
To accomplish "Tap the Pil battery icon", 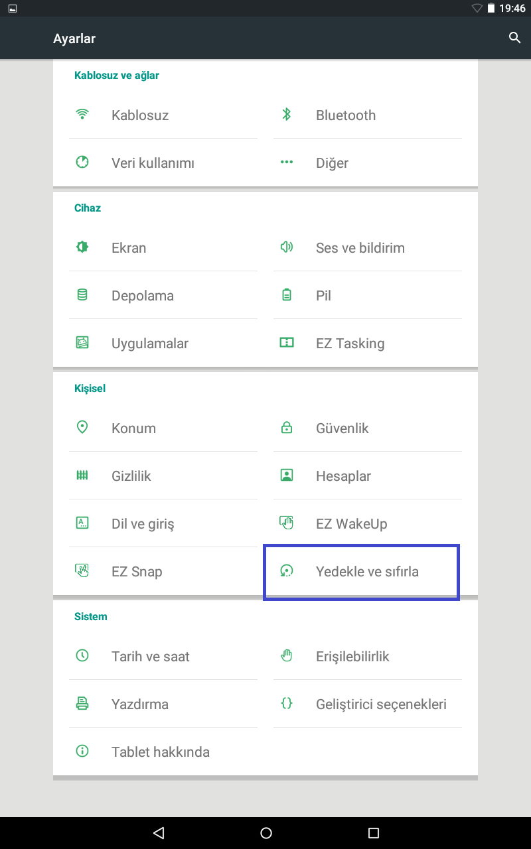I will click(287, 295).
